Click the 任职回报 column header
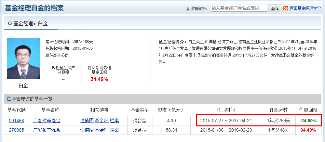The height and width of the screenshot is (142, 325). pyautogui.click(x=308, y=110)
